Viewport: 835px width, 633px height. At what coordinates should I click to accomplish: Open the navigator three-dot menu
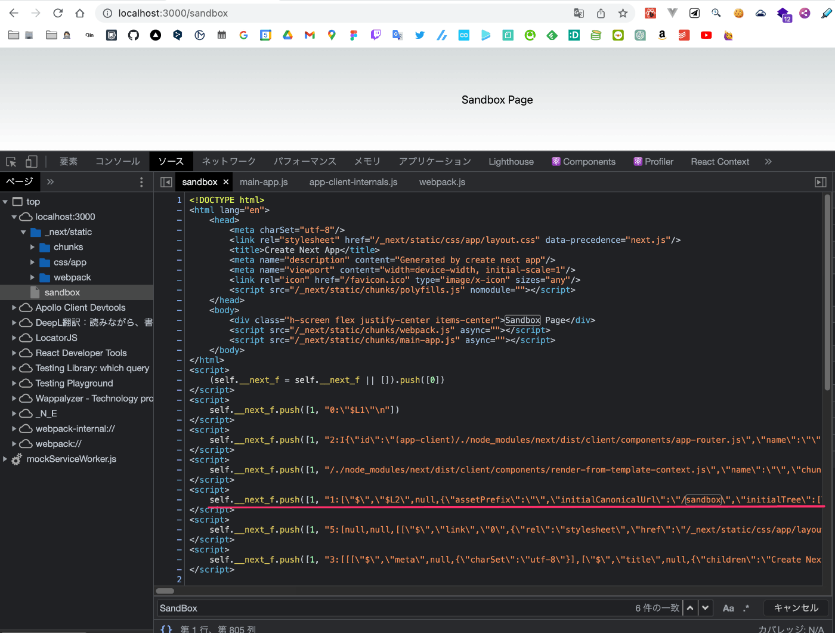point(141,182)
